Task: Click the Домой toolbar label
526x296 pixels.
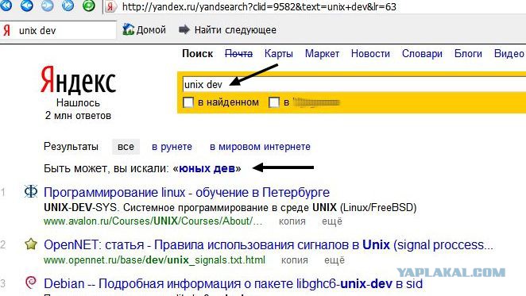Action: coord(151,30)
